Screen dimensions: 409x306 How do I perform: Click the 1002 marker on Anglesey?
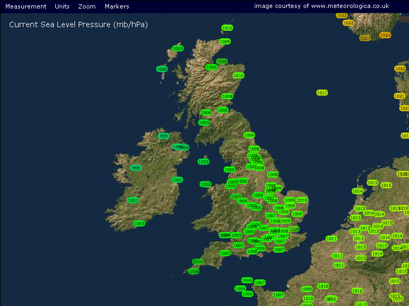[x=205, y=184]
